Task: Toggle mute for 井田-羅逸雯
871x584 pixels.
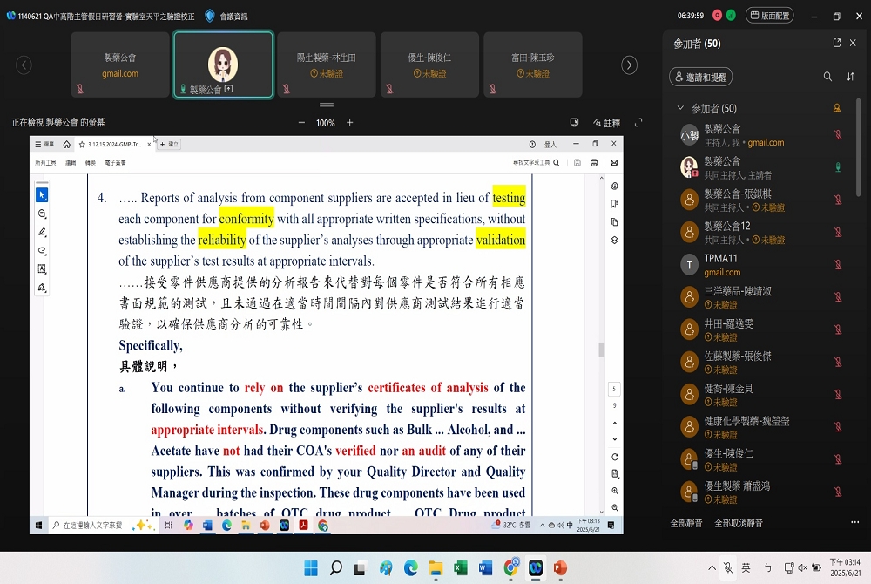Action: click(838, 329)
